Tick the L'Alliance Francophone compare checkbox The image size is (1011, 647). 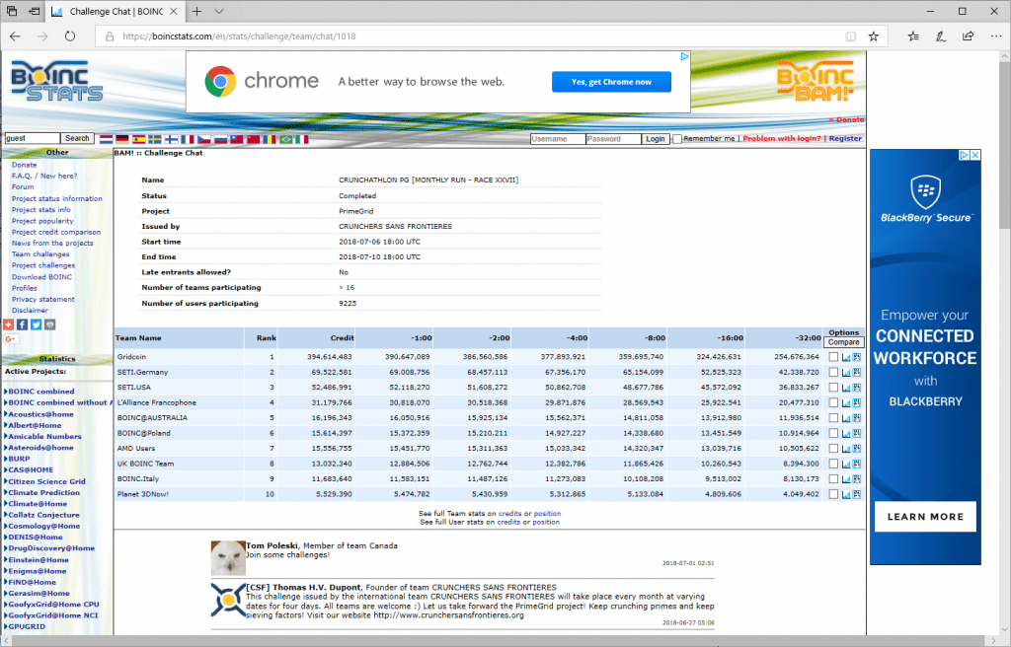(x=833, y=402)
